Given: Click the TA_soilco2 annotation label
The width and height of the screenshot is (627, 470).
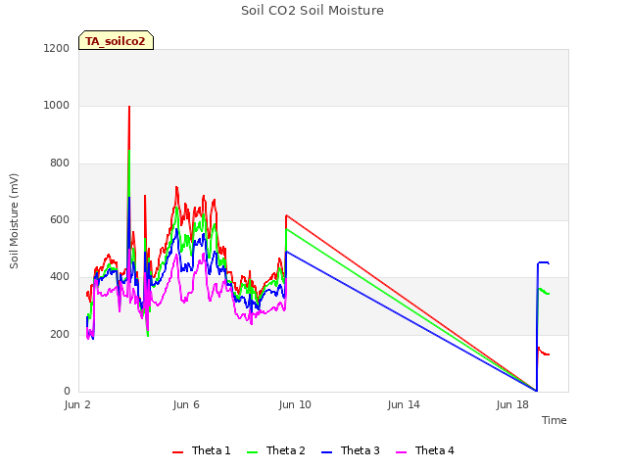Looking at the screenshot, I should coord(116,40).
